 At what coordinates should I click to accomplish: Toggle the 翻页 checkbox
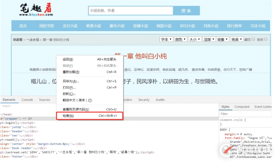(x=253, y=39)
